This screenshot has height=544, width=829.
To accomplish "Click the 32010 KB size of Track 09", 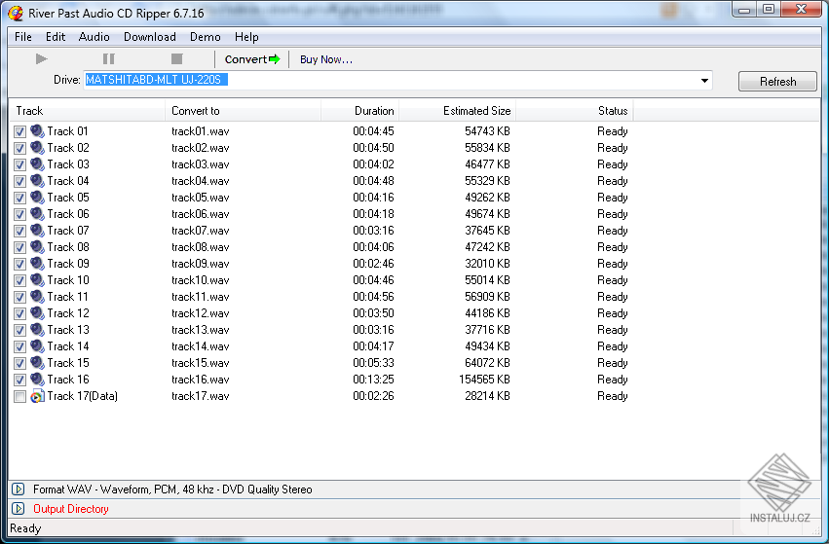I will click(487, 264).
